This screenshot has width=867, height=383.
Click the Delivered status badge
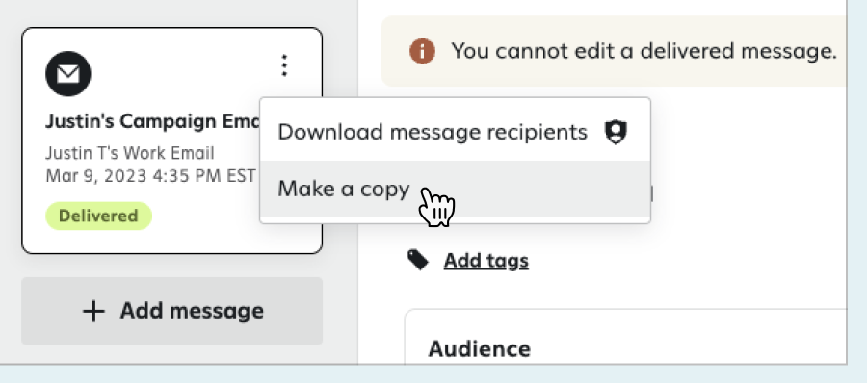pos(98,216)
